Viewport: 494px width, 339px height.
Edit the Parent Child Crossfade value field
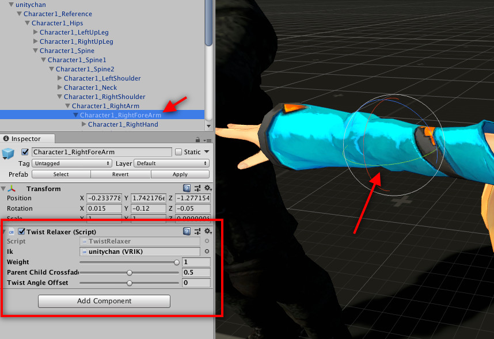tap(196, 272)
